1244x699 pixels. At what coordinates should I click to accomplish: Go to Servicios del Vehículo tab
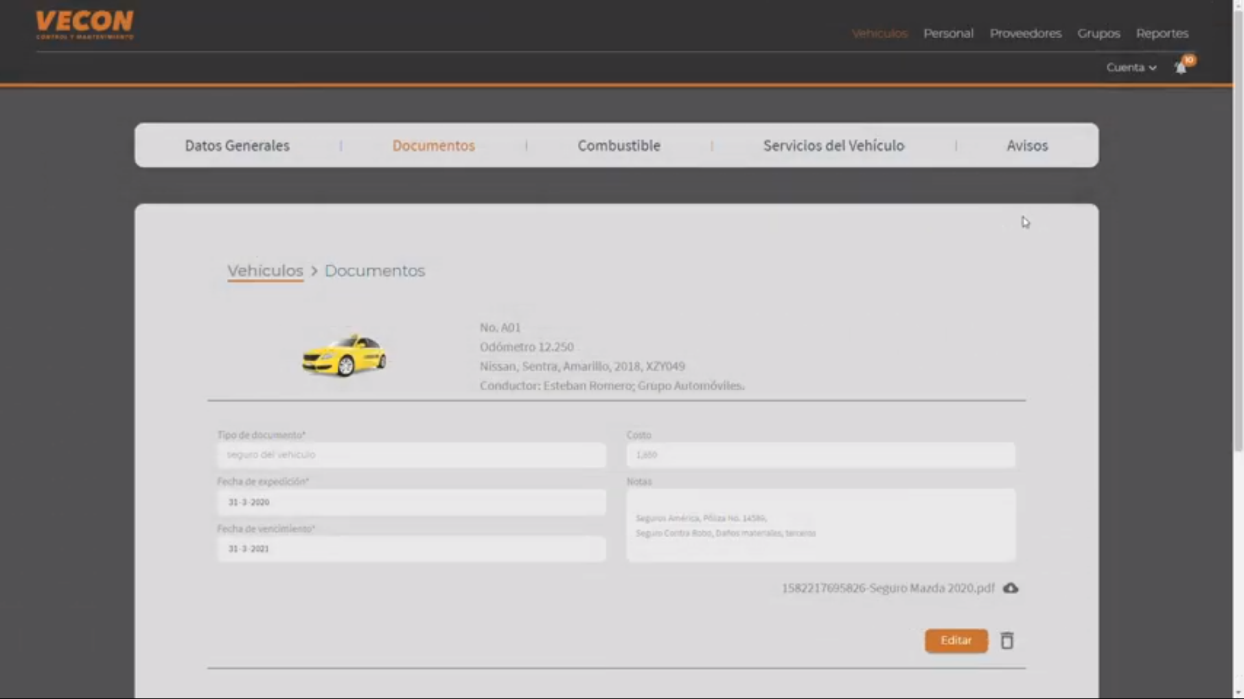[833, 146]
